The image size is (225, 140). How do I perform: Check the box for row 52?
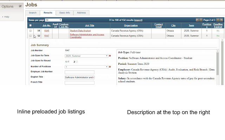31,36
